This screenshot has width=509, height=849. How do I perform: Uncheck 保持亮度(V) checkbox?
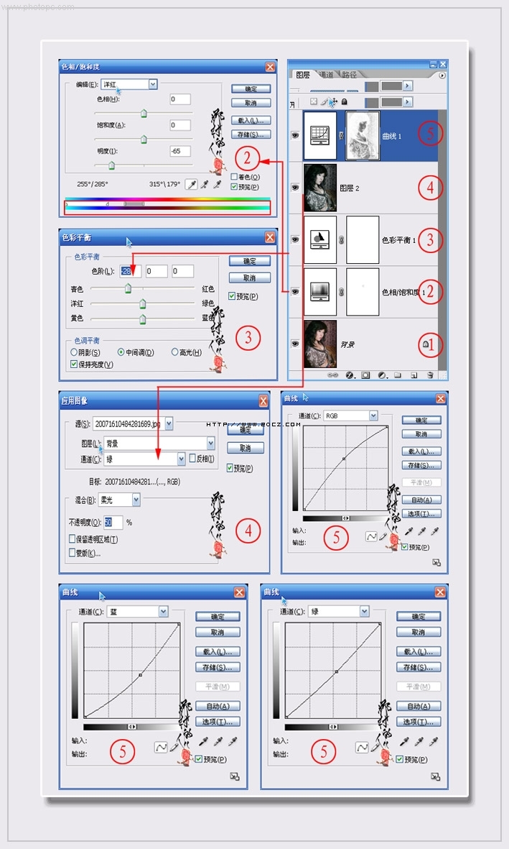[x=73, y=364]
